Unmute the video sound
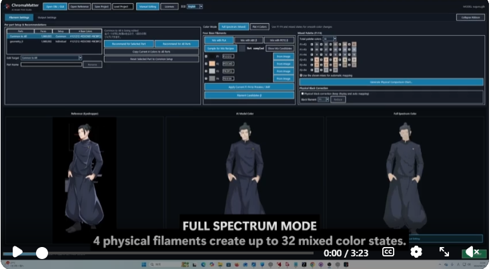 tap(472, 252)
